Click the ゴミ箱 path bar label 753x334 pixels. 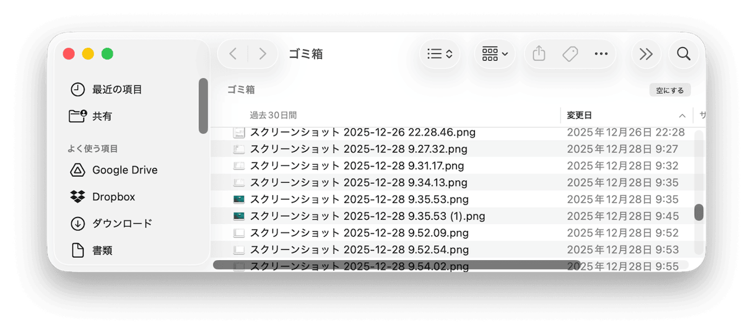[241, 90]
